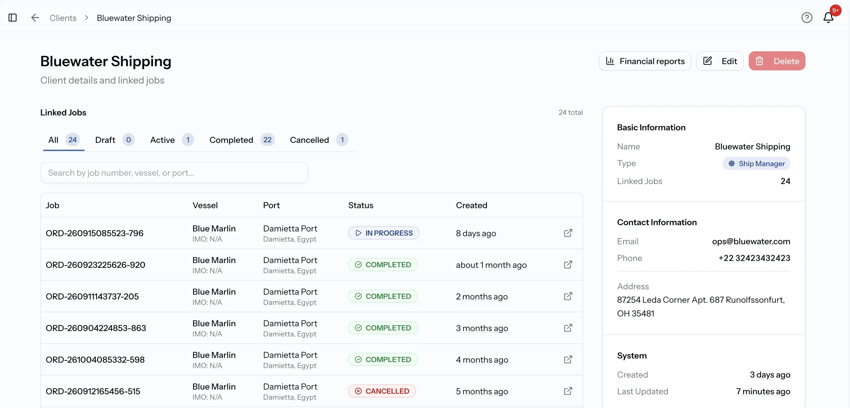Switch to the Completed tab

pyautogui.click(x=242, y=140)
